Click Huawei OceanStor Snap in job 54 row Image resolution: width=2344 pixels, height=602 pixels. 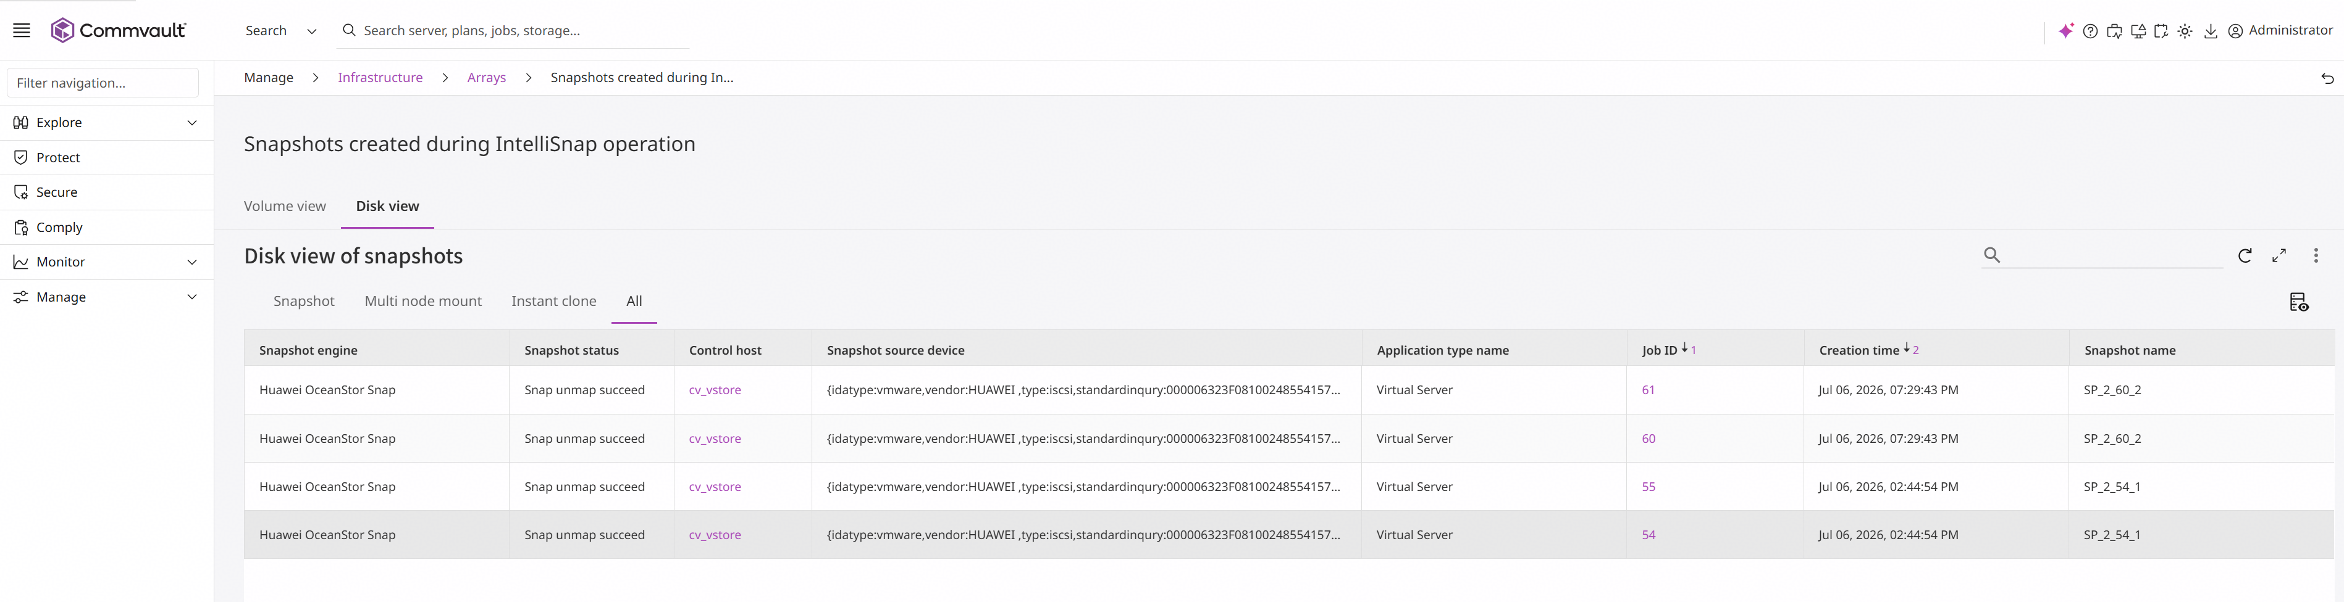(327, 535)
